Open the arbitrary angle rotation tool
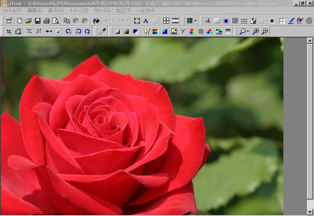Screen dimensions: 314x216 (87, 31)
